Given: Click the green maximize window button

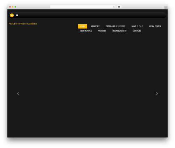Looking at the screenshot, I should tap(15, 7).
